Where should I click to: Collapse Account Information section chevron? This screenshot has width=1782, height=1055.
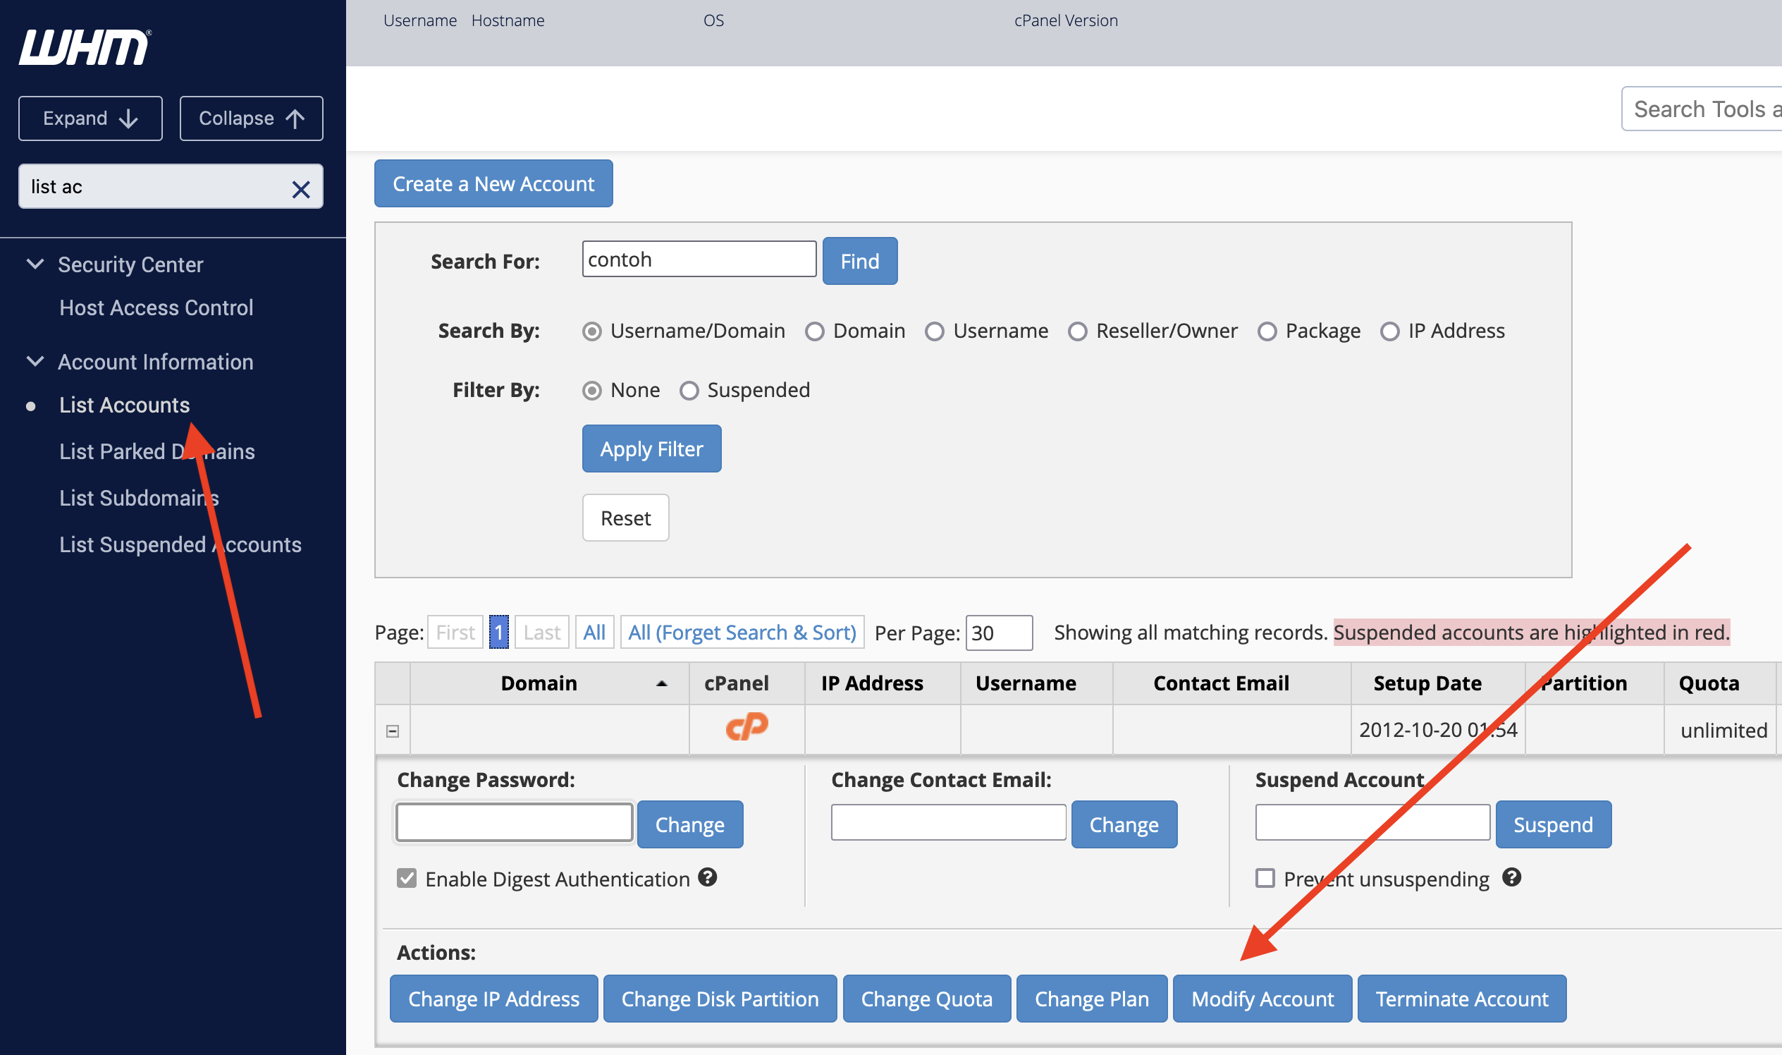tap(35, 362)
